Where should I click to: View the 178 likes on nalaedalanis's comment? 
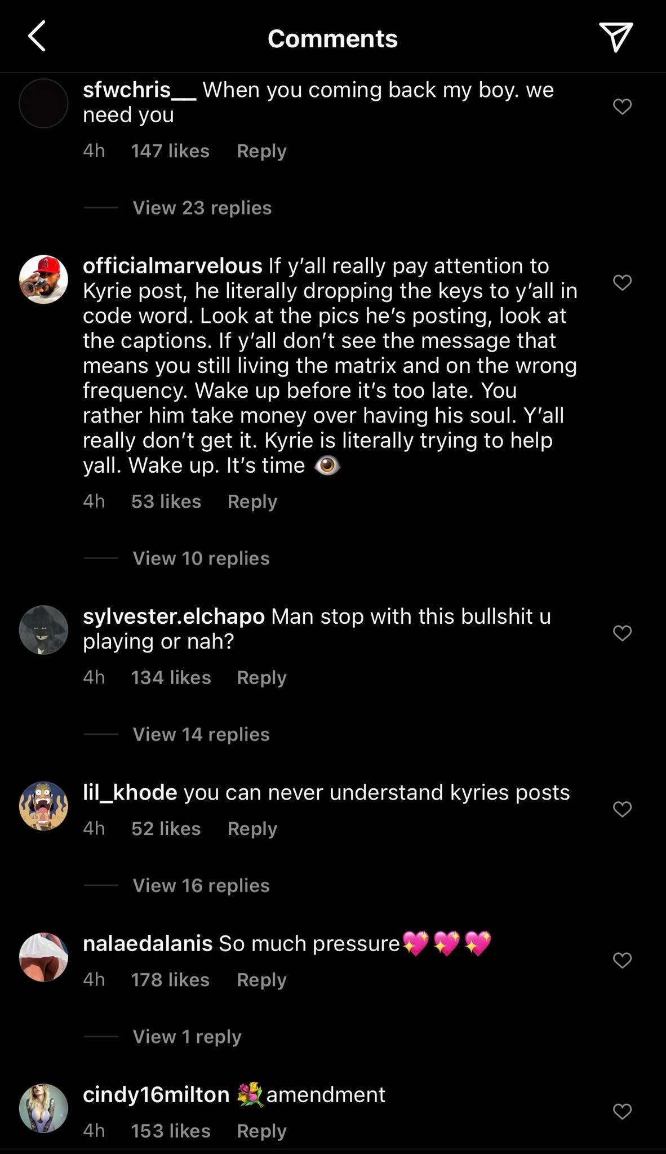pyautogui.click(x=170, y=980)
